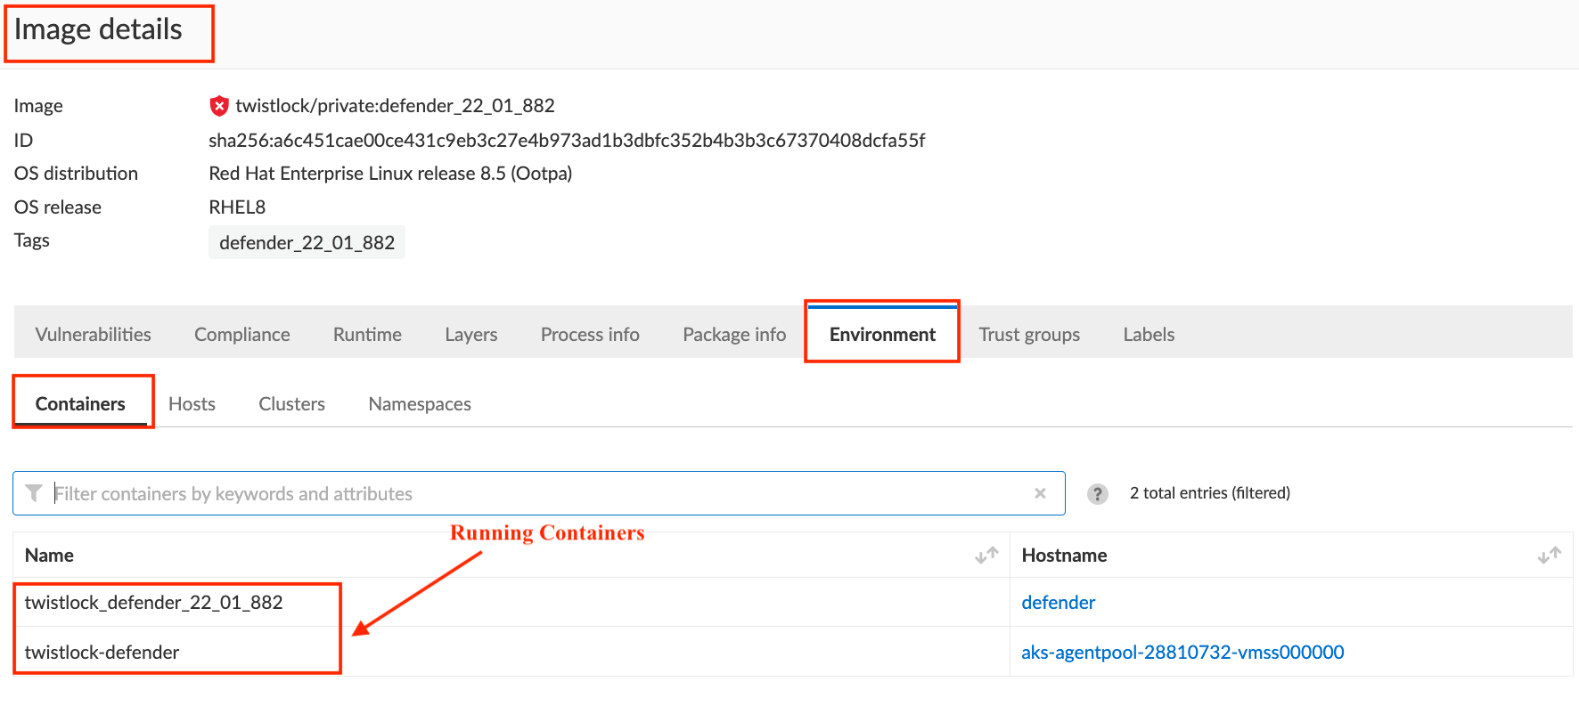1579x706 pixels.
Task: Switch to the Labels tab
Action: [x=1149, y=335]
